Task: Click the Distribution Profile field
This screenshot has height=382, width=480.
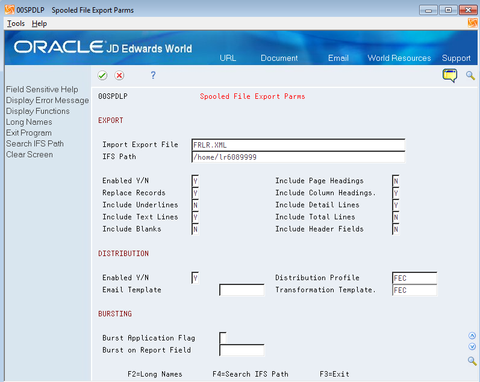Action: tap(414, 278)
